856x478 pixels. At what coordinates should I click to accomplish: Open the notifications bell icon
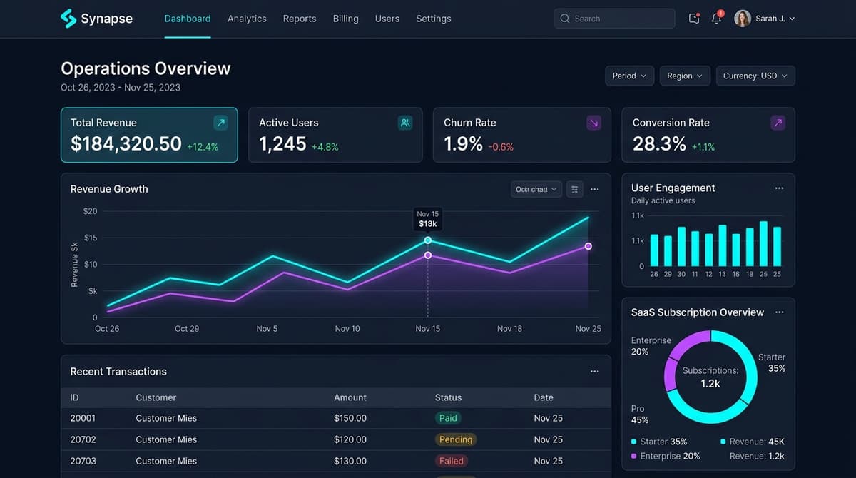pos(717,18)
